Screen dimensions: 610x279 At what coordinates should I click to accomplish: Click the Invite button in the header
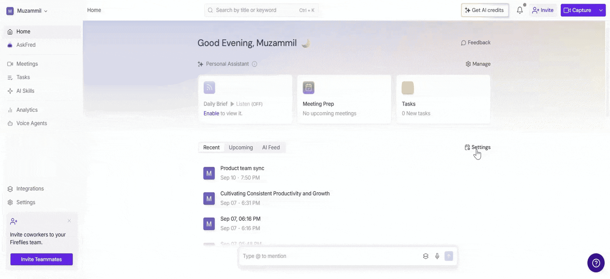[543, 10]
